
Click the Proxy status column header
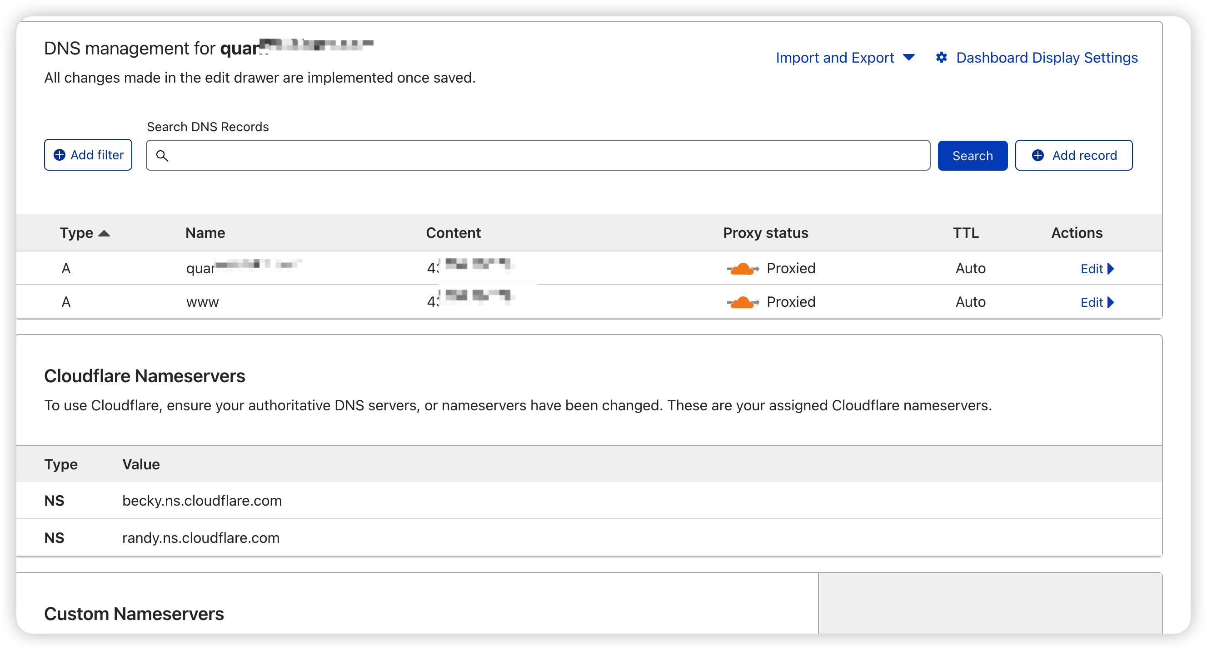766,233
